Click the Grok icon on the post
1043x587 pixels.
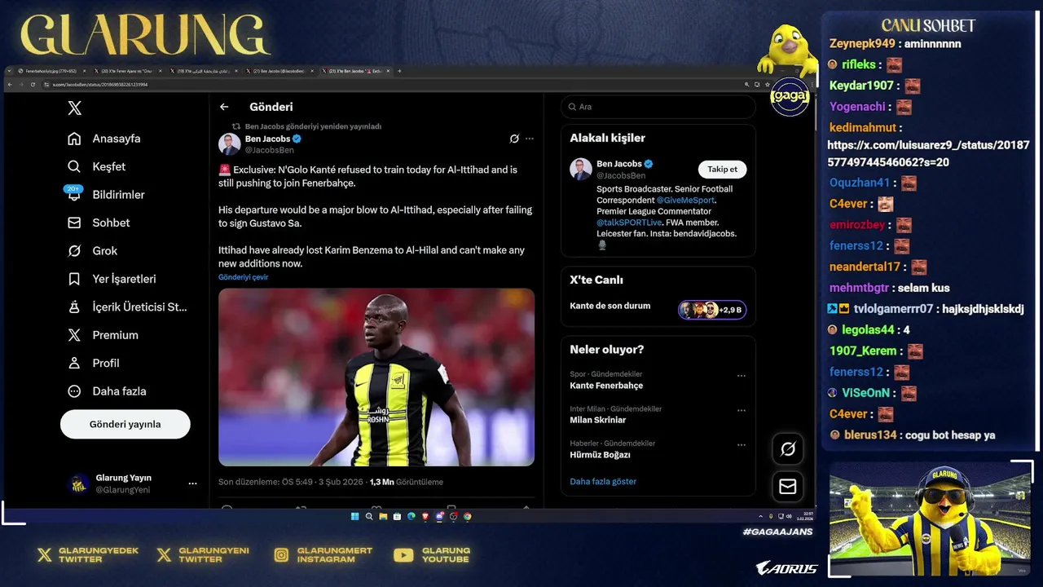514,139
